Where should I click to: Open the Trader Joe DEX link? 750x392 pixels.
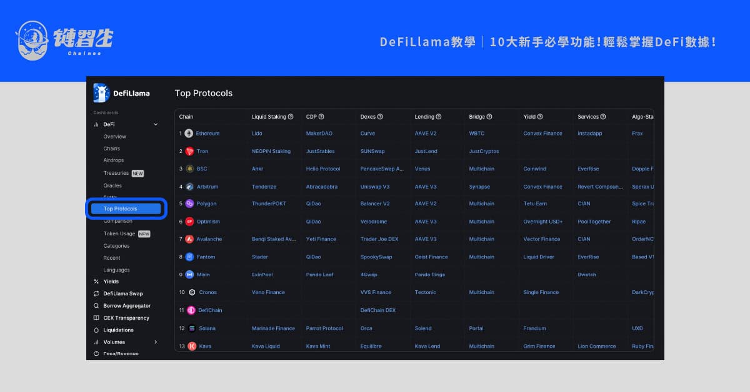(379, 239)
